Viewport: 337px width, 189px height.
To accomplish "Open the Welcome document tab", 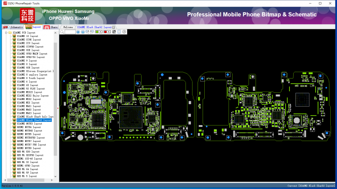I will [x=68, y=27].
